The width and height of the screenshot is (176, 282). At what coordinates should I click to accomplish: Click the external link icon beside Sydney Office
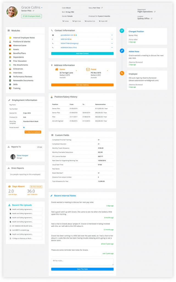[152, 18]
